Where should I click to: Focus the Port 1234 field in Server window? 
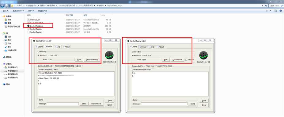click(61, 59)
